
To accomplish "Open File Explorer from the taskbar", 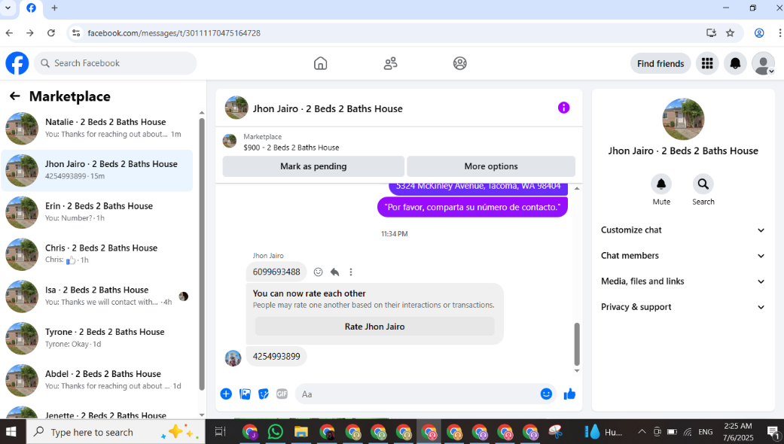I will coord(300,431).
